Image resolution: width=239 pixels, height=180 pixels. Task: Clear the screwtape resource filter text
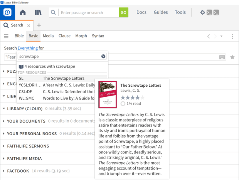click(103, 56)
